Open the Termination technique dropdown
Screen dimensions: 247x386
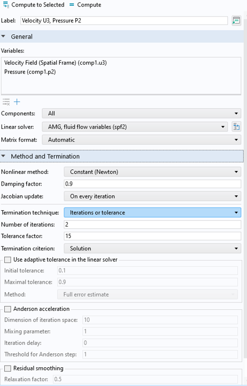(152, 212)
